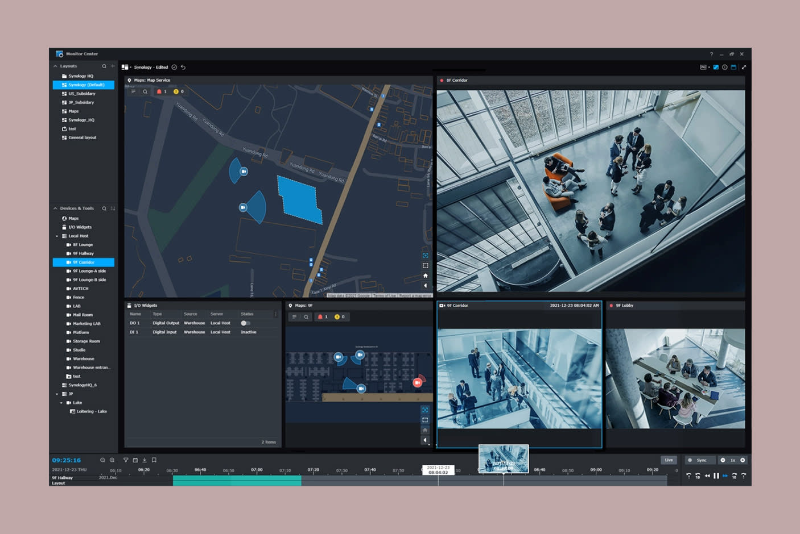Click the timeline bookmark icon

coord(154,460)
